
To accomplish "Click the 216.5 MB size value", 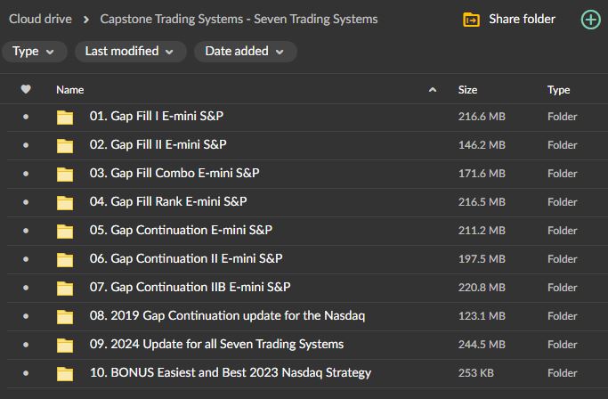I will (482, 202).
